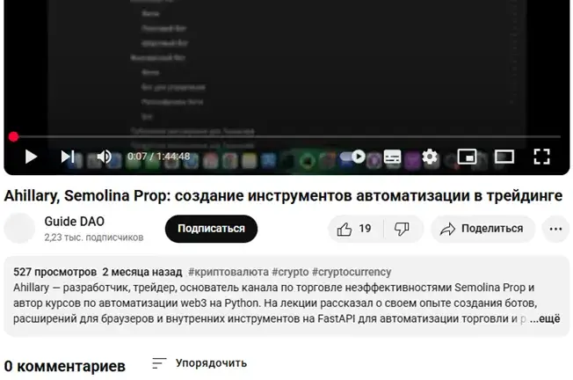
Task: Click the 0:07 / 1:44:48 time display
Action: pyautogui.click(x=158, y=157)
